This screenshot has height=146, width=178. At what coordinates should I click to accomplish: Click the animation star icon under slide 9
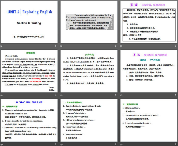122,144
